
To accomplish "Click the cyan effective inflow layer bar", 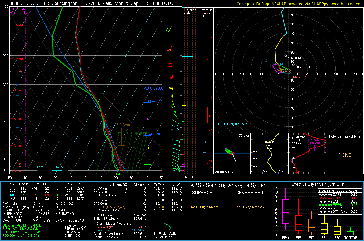I will pyautogui.click(x=57, y=171).
